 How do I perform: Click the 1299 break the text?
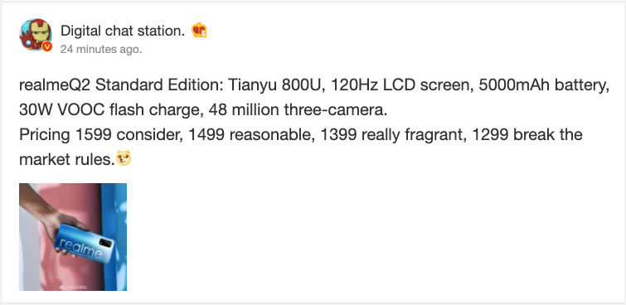point(527,134)
